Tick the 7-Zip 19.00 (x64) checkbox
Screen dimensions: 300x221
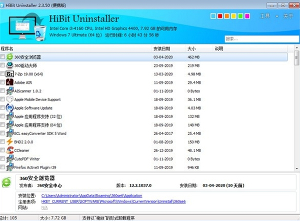(2, 73)
